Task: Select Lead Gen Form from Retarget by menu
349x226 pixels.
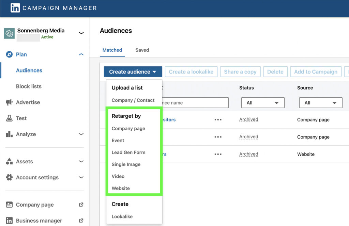Action: (128, 152)
